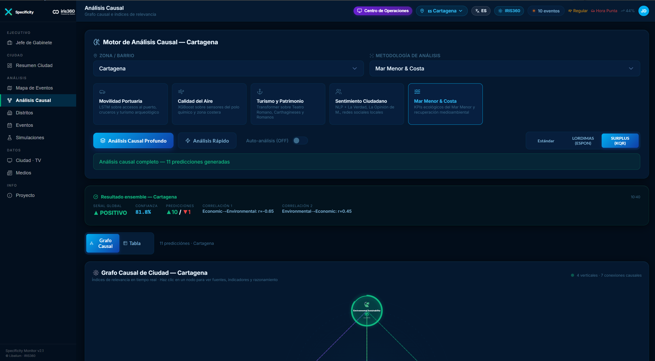The width and height of the screenshot is (655, 361).
Task: Select Turismo y Patrimonio anchor card
Action: (287, 104)
